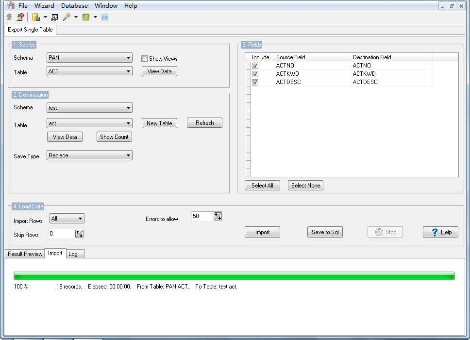The width and height of the screenshot is (470, 340).
Task: Open the Destination Schema dropdown showing test
Action: (89, 108)
